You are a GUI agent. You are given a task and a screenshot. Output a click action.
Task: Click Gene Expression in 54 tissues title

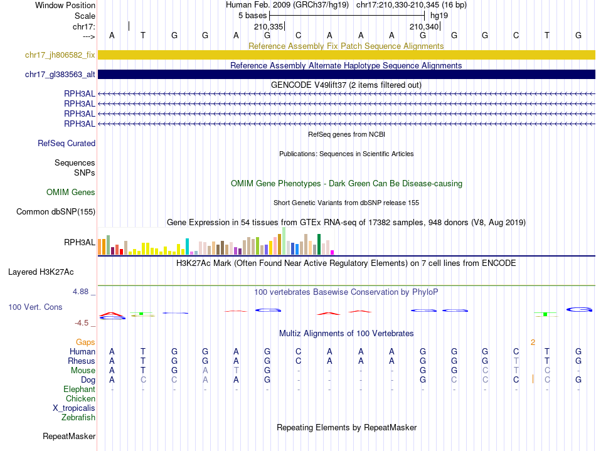[346, 222]
